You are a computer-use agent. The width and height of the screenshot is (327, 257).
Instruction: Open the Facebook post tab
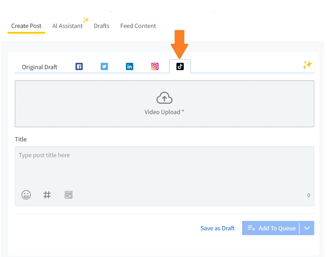(79, 66)
